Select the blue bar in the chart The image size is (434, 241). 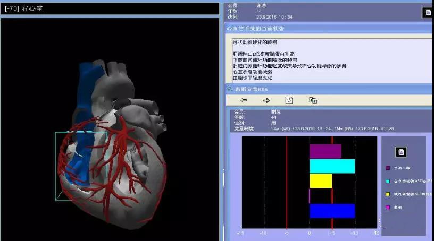332,211
